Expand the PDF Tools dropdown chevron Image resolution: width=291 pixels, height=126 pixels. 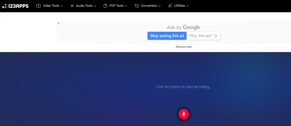click(x=126, y=6)
